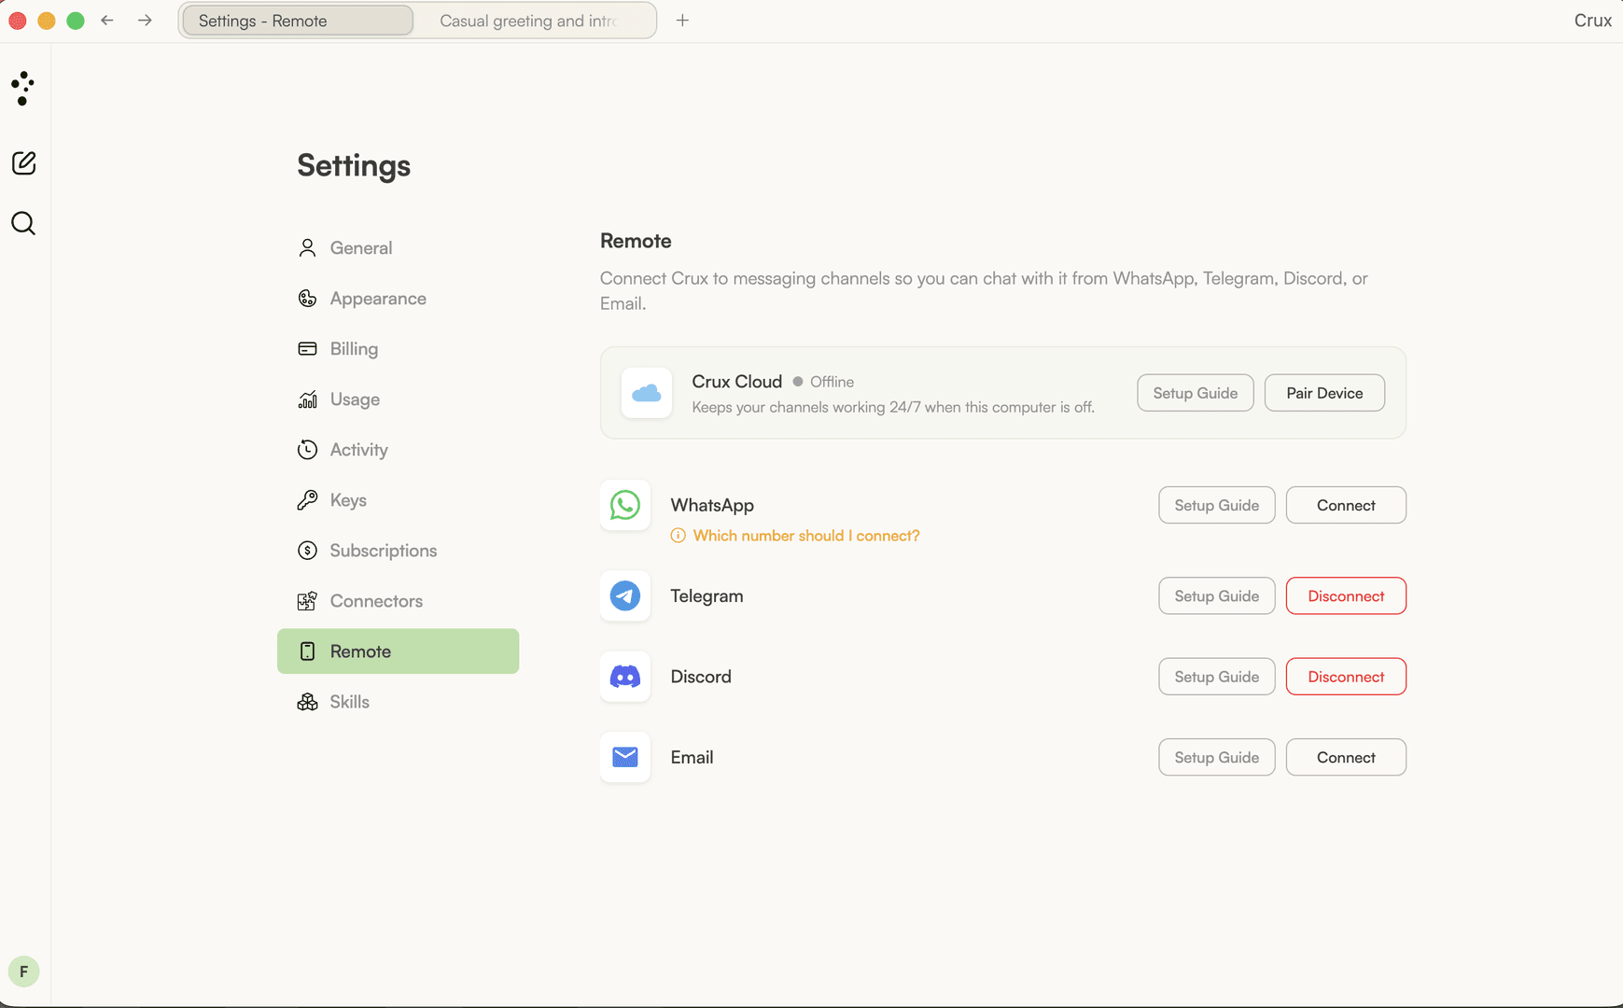
Task: Open the user avatar F profile
Action: tap(23, 972)
